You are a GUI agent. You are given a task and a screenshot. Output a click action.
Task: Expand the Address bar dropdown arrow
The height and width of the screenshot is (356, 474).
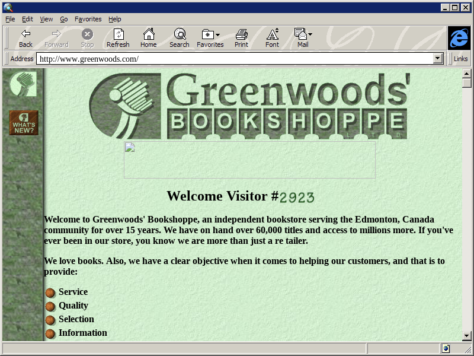coord(438,59)
